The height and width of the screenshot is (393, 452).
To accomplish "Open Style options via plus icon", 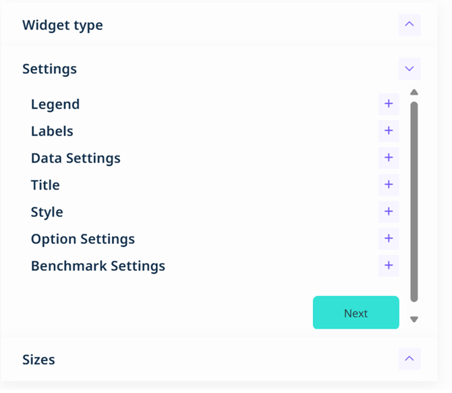I will tap(389, 212).
